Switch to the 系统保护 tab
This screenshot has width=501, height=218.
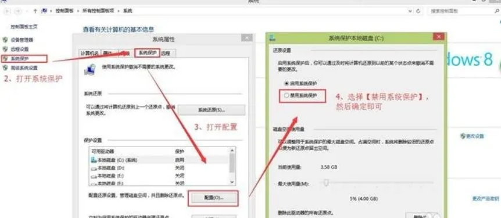click(x=147, y=53)
